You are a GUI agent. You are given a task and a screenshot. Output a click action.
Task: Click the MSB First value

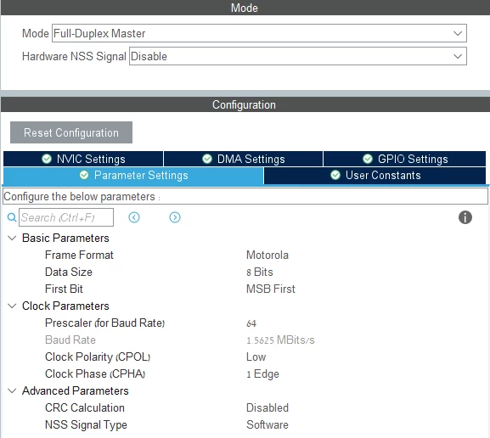271,289
